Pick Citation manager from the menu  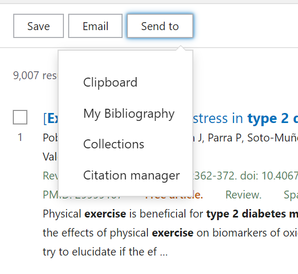click(x=132, y=175)
